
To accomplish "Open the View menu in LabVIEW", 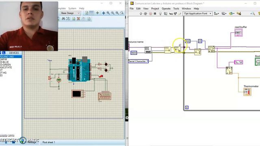I will [x=146, y=9].
